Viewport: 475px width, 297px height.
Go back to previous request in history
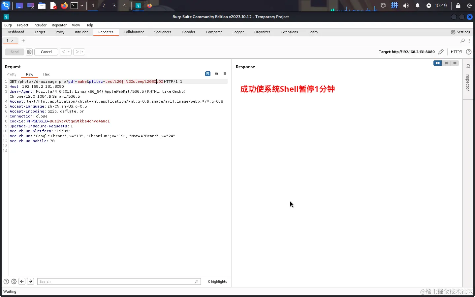(64, 52)
